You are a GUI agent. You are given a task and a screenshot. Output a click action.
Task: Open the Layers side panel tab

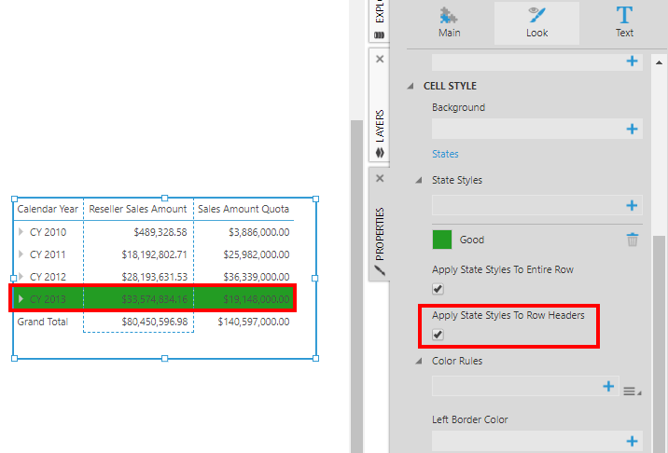coord(379,104)
